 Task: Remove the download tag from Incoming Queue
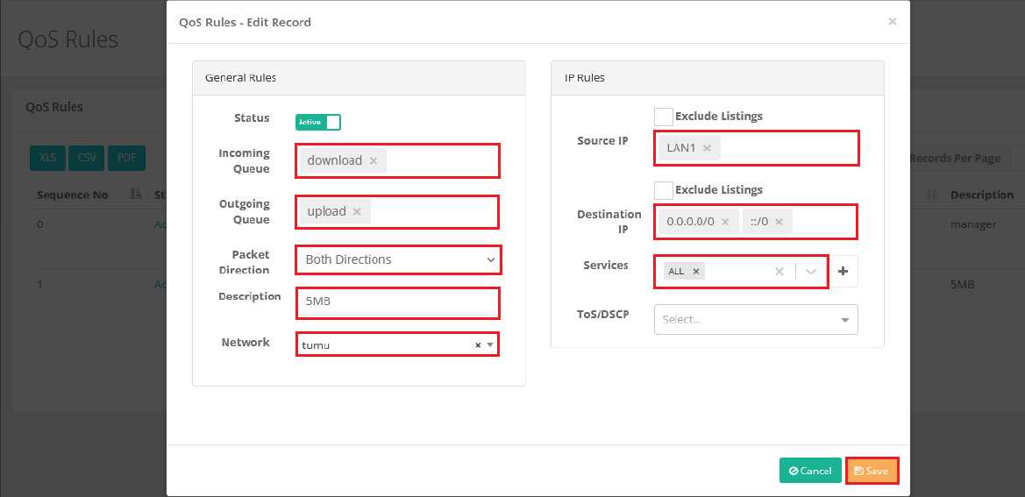[x=374, y=161]
